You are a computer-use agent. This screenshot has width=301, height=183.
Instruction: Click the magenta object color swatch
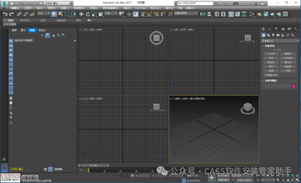(293, 86)
